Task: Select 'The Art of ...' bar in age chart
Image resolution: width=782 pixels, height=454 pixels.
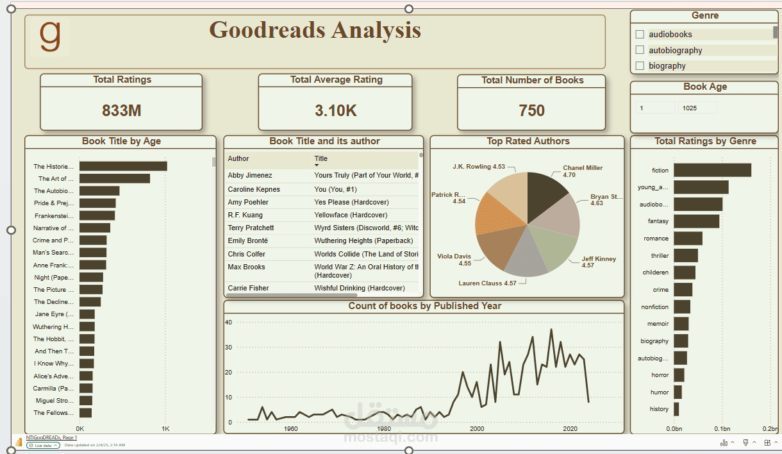Action: (x=115, y=178)
